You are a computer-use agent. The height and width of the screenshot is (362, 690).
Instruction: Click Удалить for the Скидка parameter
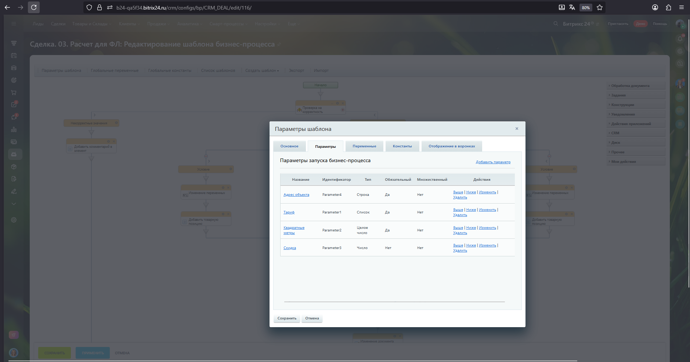click(460, 251)
